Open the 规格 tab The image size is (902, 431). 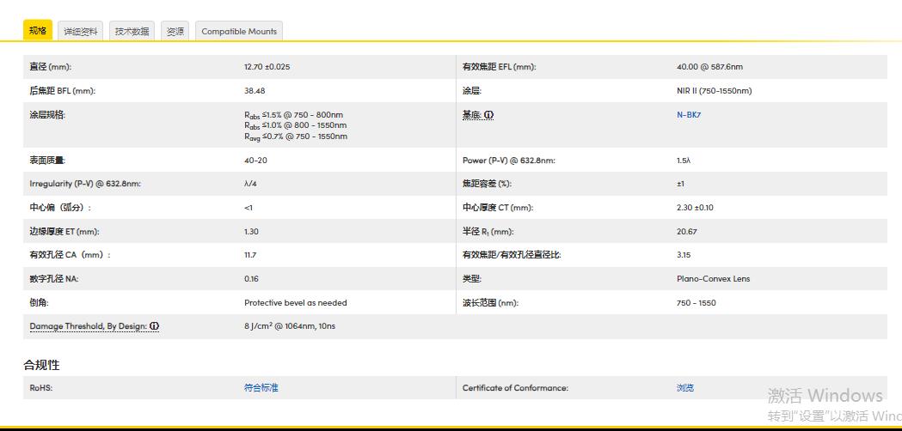[x=37, y=30]
